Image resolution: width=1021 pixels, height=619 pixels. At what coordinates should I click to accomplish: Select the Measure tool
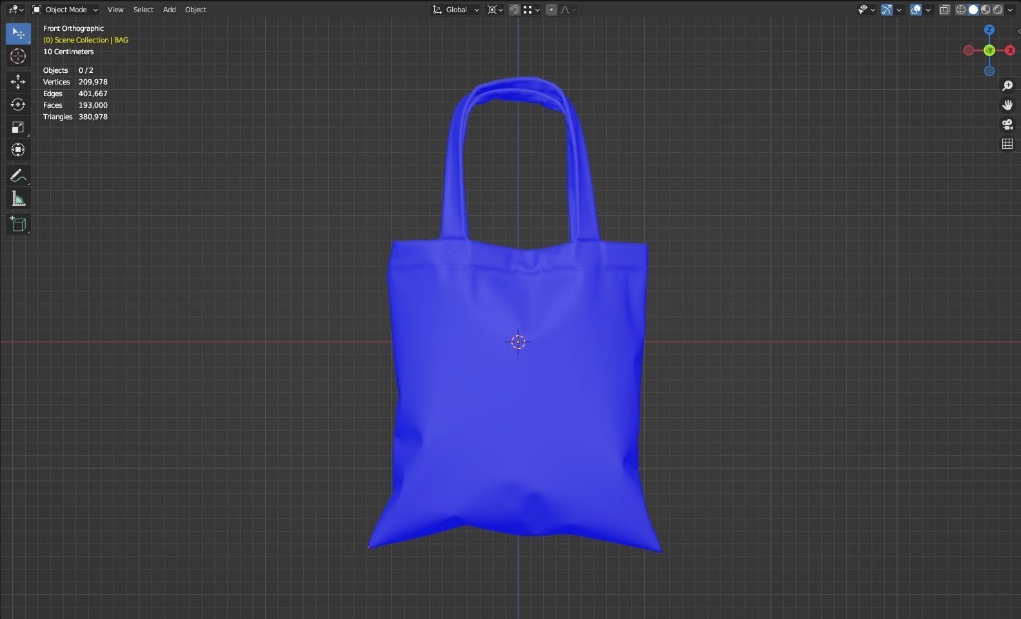18,199
